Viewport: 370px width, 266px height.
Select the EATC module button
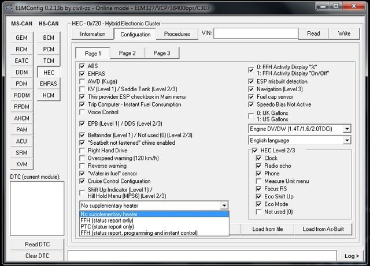pyautogui.click(x=21, y=61)
